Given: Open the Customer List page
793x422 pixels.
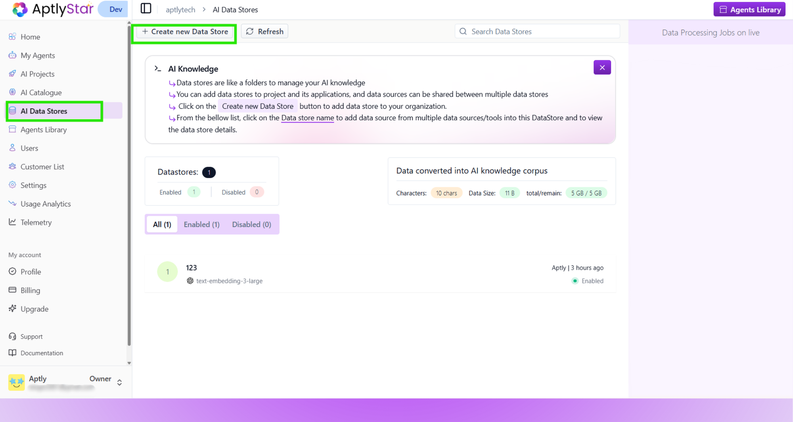Looking at the screenshot, I should [42, 166].
